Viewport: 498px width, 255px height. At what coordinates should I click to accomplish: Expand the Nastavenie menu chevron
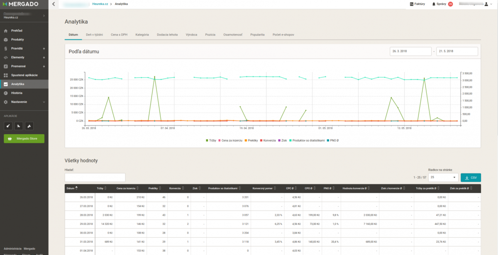click(x=44, y=102)
